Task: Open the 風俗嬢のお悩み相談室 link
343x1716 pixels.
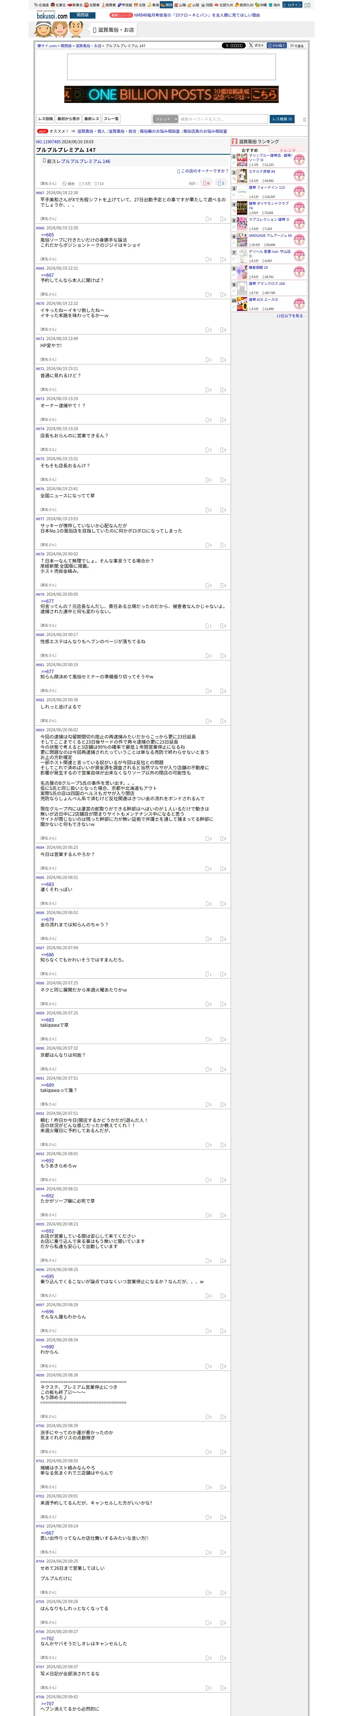Action: pyautogui.click(x=160, y=131)
